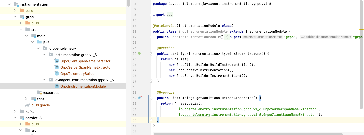Expand the build folder inside grpc

click(20, 23)
